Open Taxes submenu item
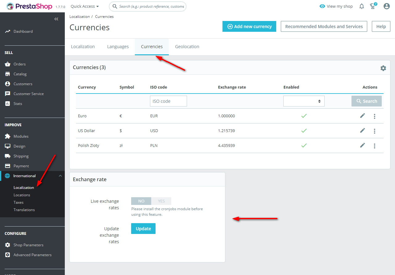 19,202
